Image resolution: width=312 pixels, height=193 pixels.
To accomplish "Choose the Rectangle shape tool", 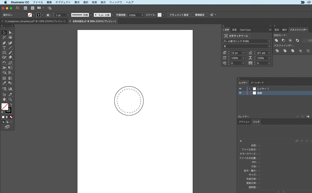I will (4, 53).
